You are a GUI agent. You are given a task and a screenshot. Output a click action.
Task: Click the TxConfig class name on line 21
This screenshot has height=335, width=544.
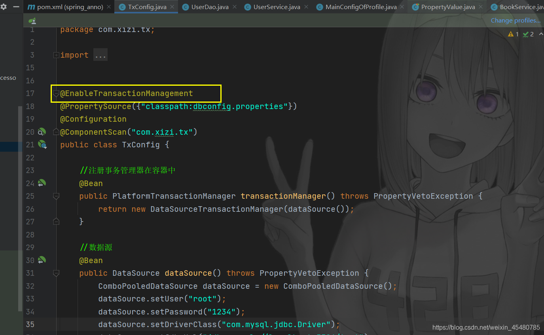[141, 145]
